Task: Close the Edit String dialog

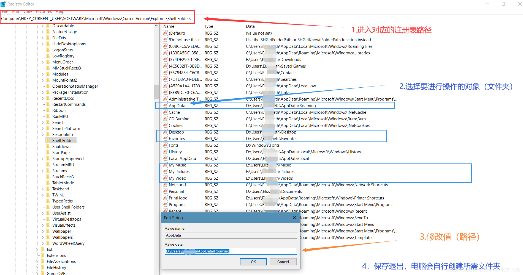Action: coord(294,218)
